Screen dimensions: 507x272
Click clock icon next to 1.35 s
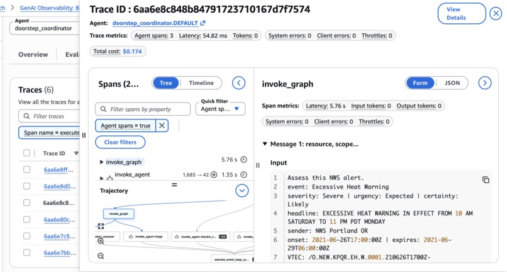(244, 175)
